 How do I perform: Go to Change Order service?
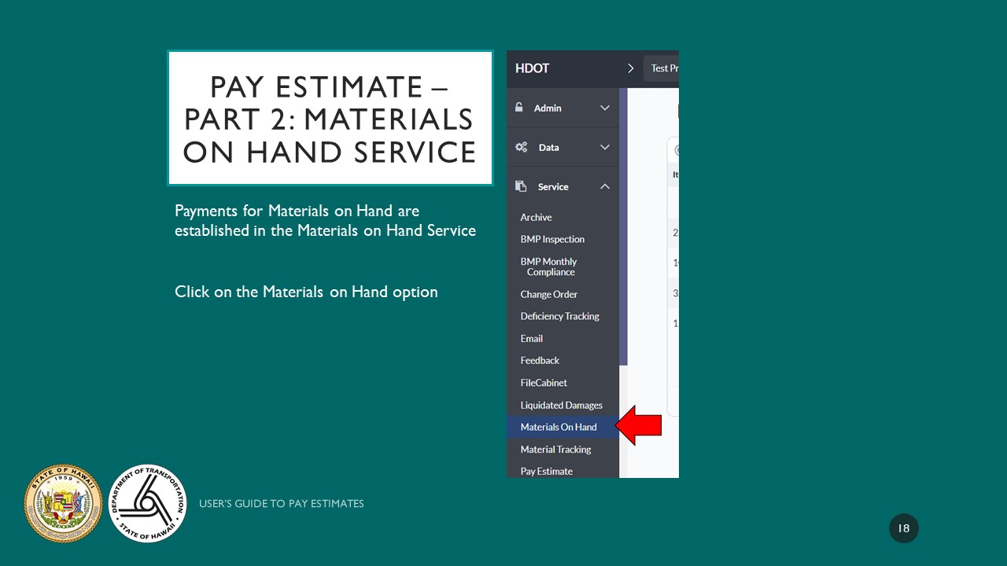[548, 294]
